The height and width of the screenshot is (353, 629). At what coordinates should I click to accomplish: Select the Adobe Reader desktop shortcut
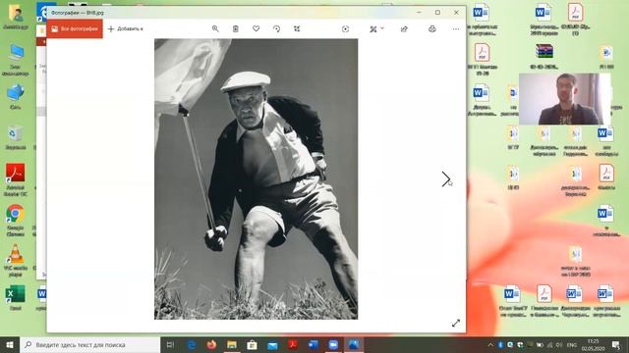pyautogui.click(x=16, y=179)
